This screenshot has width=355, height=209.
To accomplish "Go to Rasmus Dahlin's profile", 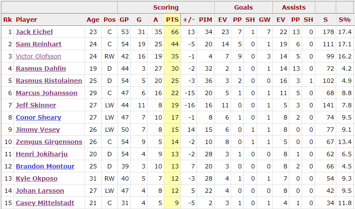I will pos(41,69).
